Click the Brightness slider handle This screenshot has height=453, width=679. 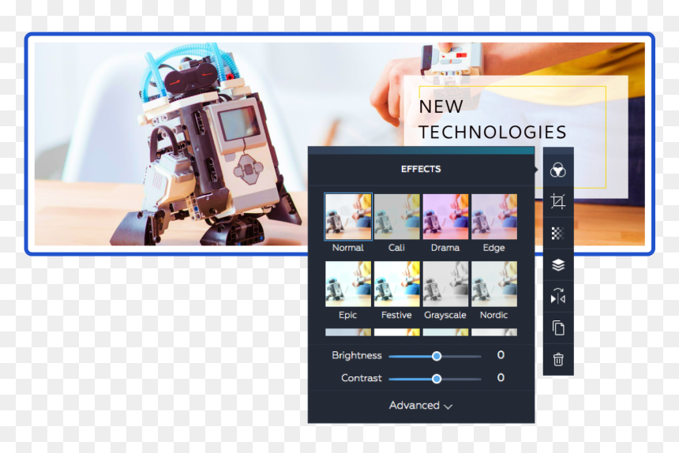[x=437, y=356]
